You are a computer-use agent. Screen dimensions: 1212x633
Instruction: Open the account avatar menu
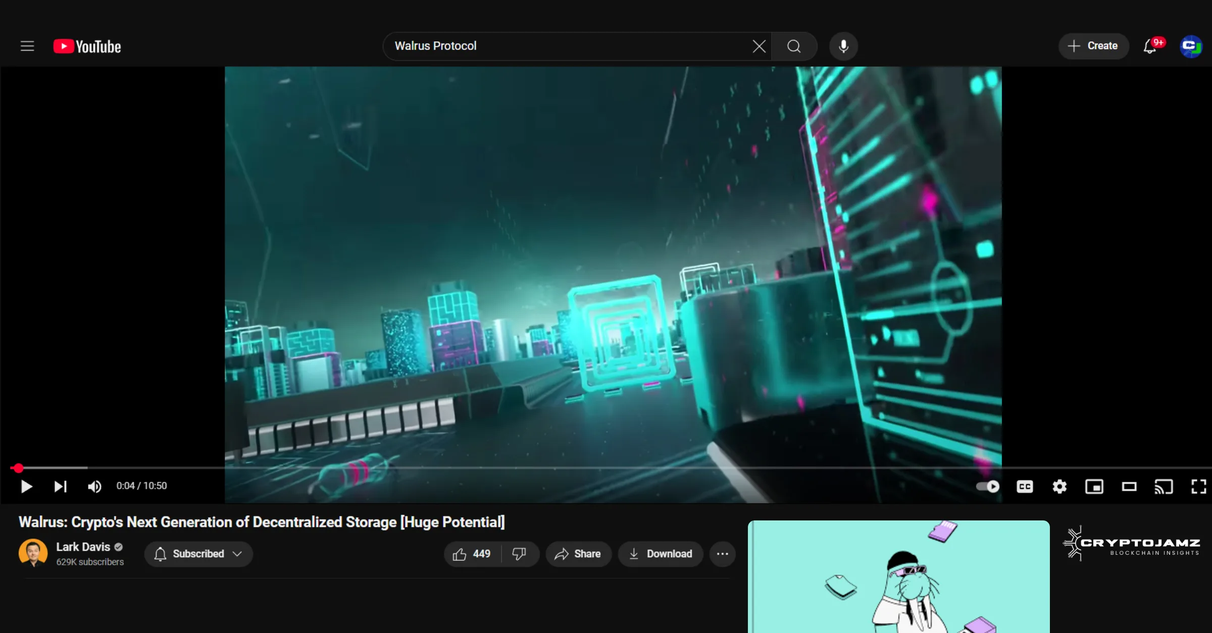(1191, 46)
